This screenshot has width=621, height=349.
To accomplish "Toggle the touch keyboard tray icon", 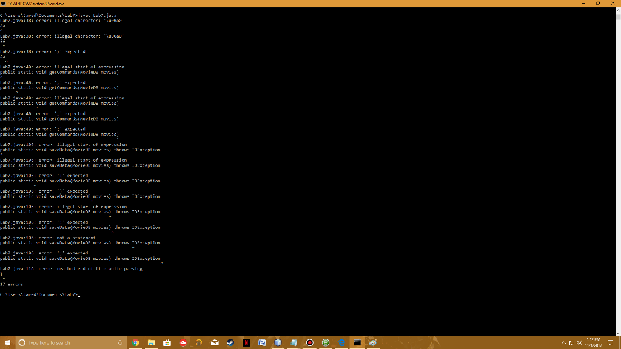I will (572, 342).
